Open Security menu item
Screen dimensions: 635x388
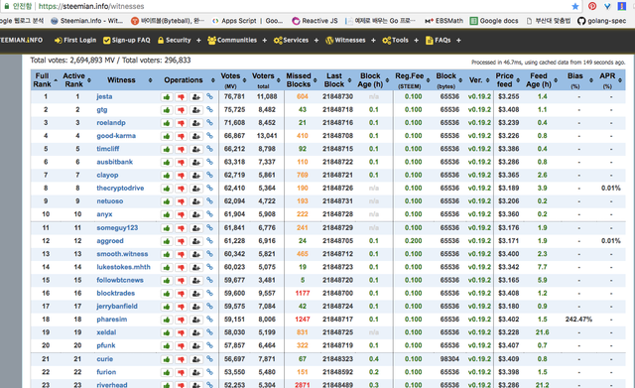(175, 40)
